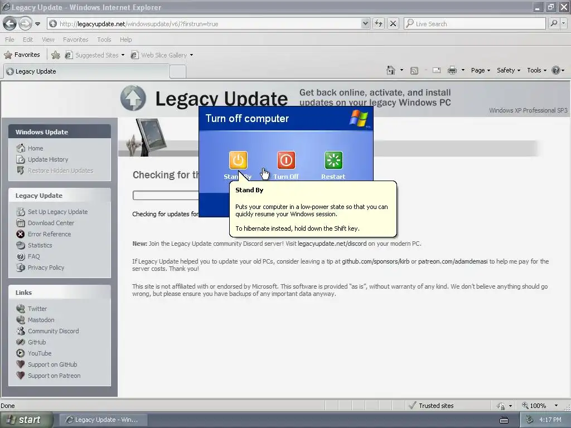Open the View menu
The height and width of the screenshot is (428, 571).
48,40
